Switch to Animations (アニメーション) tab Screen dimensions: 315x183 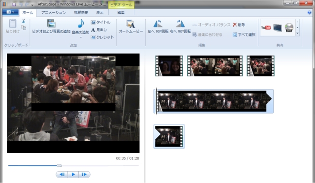pyautogui.click(x=54, y=13)
